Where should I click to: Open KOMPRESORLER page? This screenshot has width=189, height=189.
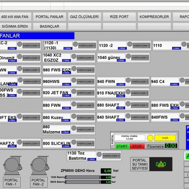coord(154,17)
